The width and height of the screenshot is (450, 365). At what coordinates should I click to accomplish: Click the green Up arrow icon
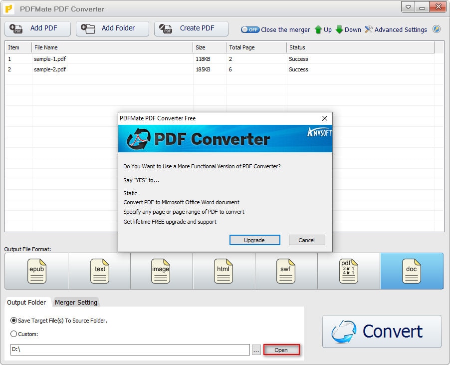tap(318, 29)
